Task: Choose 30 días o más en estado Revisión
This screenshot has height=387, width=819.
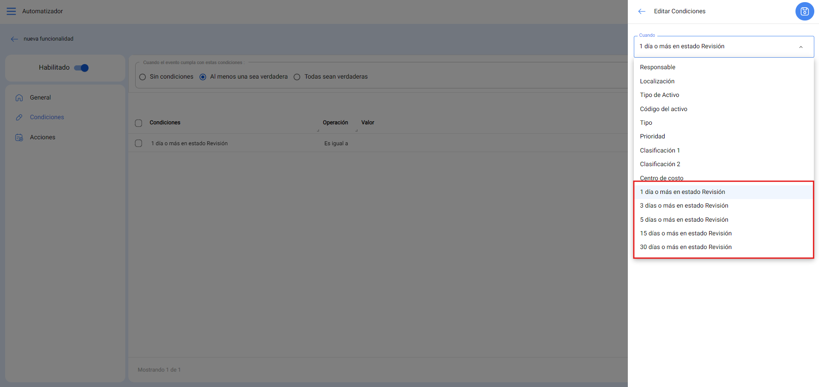Action: pyautogui.click(x=686, y=247)
